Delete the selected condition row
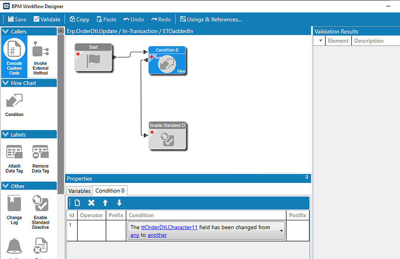Image resolution: width=400 pixels, height=259 pixels. (91, 203)
